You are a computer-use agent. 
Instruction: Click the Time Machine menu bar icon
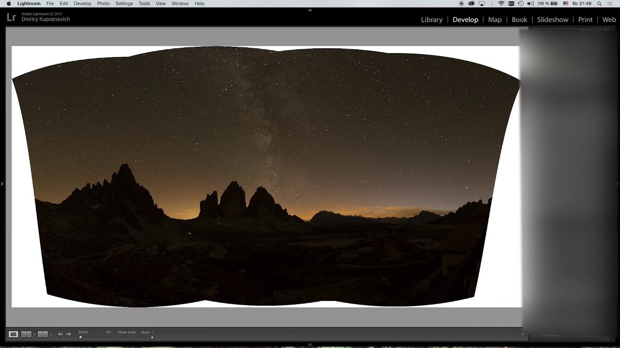(x=521, y=3)
